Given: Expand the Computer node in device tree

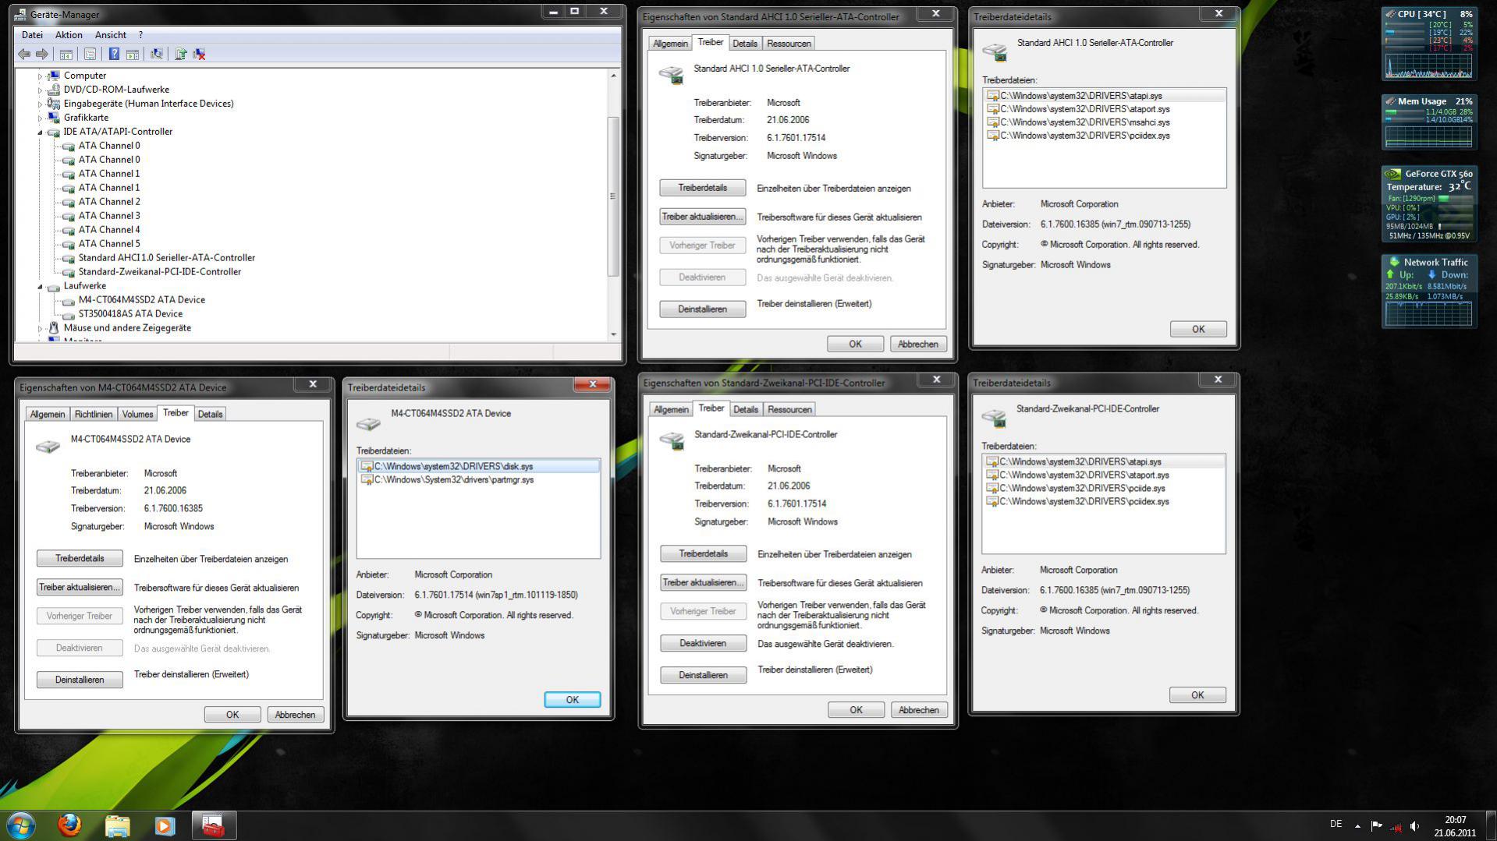Looking at the screenshot, I should click(x=40, y=76).
